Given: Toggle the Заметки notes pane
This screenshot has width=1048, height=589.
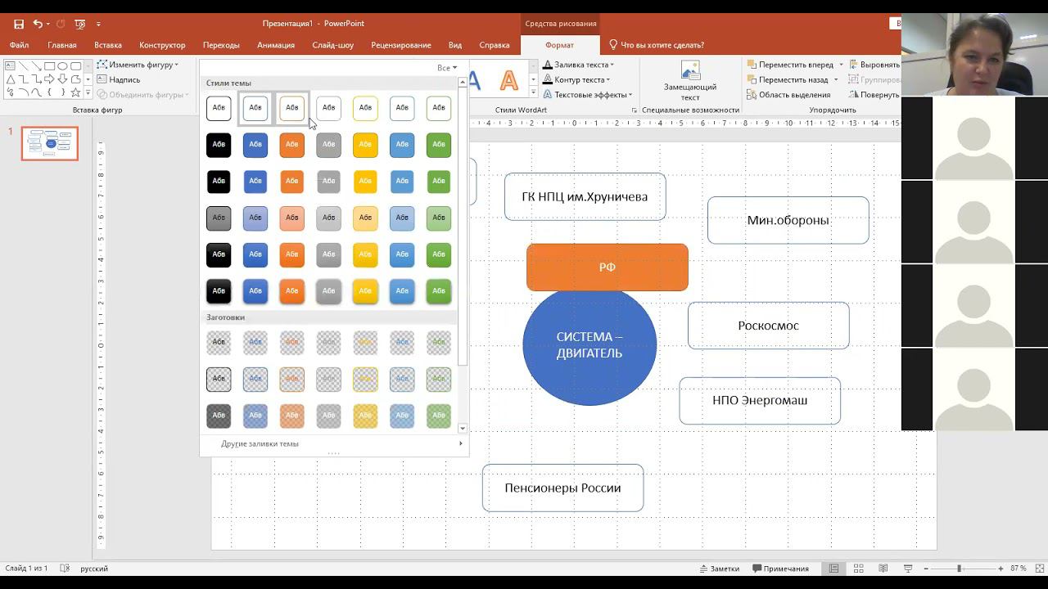Looking at the screenshot, I should (x=719, y=569).
